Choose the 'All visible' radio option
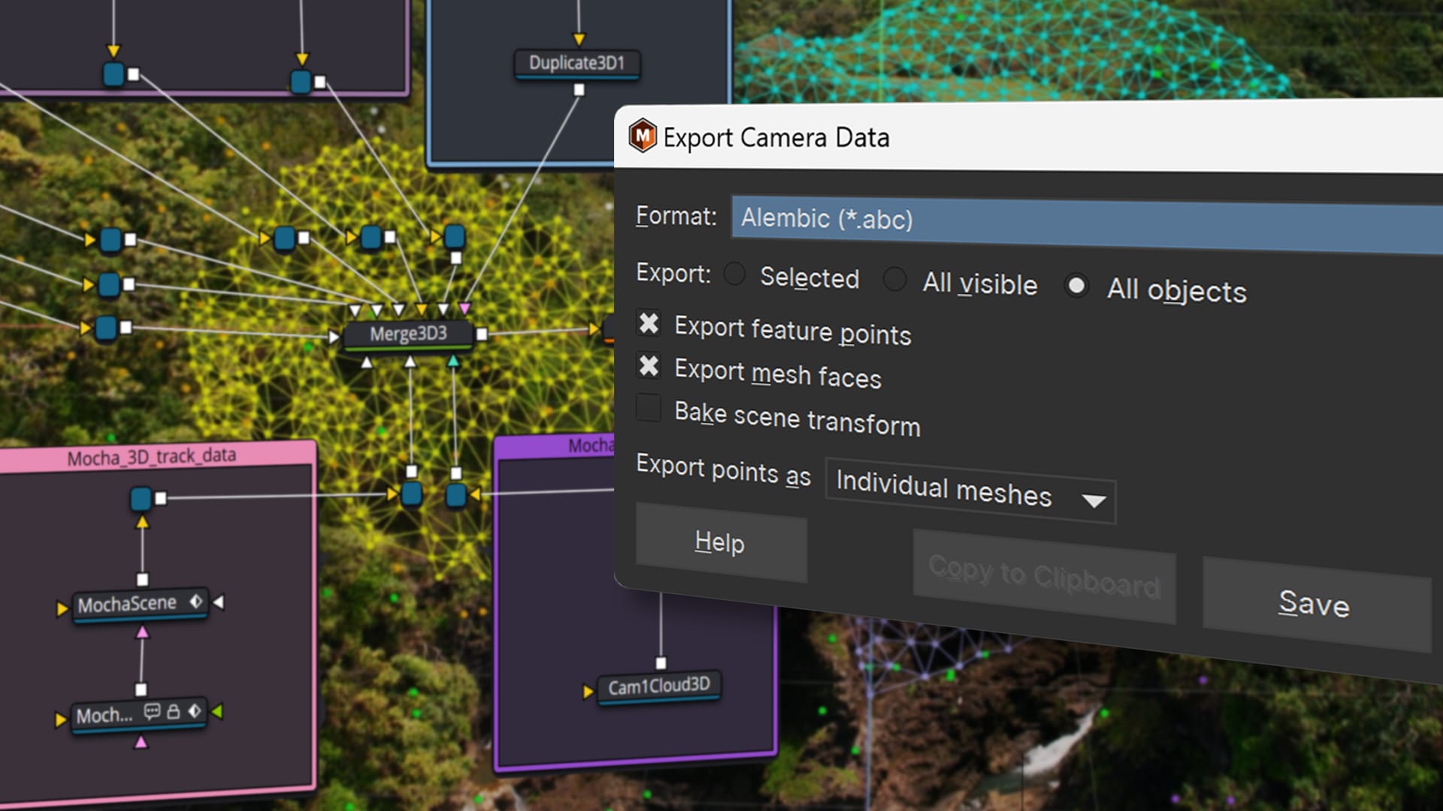Screen dimensions: 1443x811 (894, 279)
